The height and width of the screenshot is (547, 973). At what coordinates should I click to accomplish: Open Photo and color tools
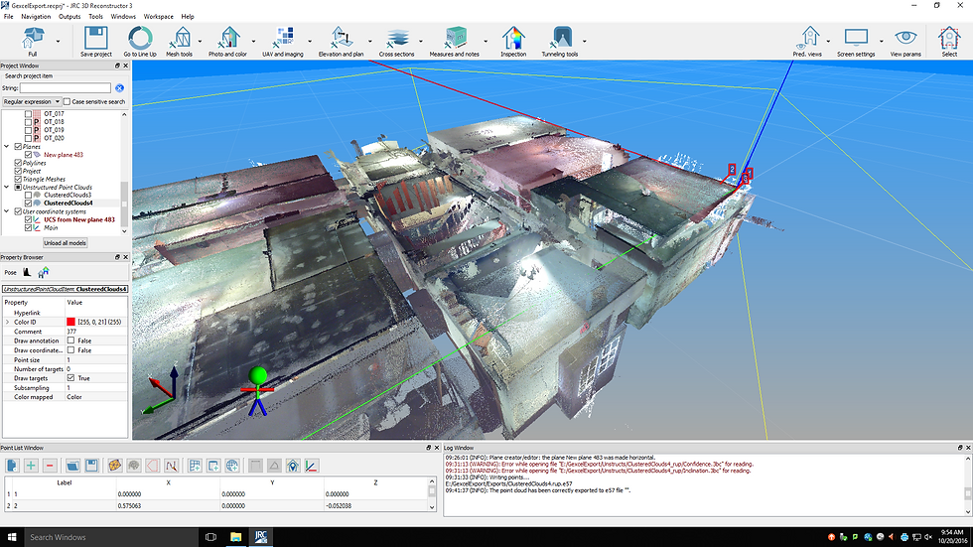(x=227, y=38)
